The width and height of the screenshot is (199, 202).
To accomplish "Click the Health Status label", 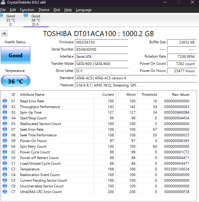I will click(x=15, y=42).
